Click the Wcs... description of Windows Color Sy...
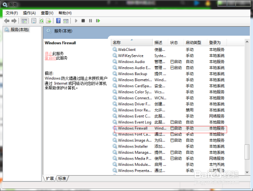The width and height of the screenshot is (253, 191). click(160, 92)
